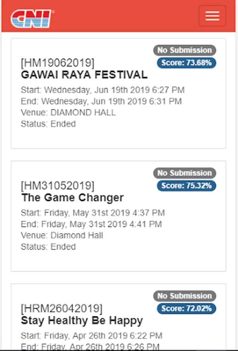Select event code HM19062019
The height and width of the screenshot is (351, 238).
pyautogui.click(x=58, y=63)
